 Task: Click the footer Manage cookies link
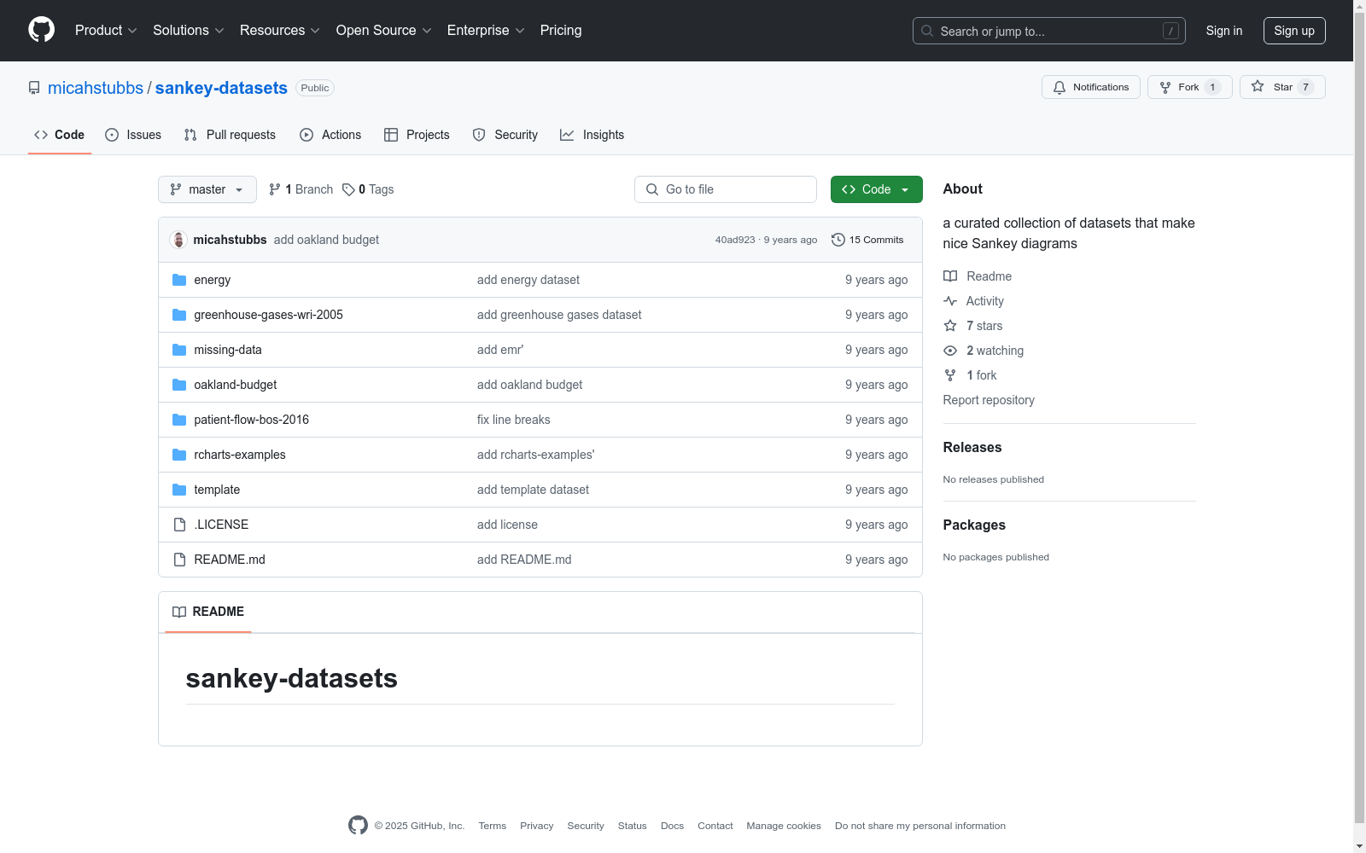pos(784,826)
